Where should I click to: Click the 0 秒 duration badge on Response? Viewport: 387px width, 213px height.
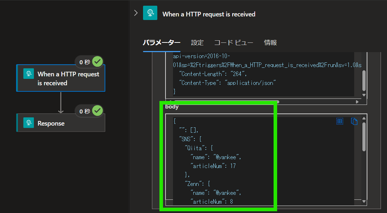[x=83, y=111]
